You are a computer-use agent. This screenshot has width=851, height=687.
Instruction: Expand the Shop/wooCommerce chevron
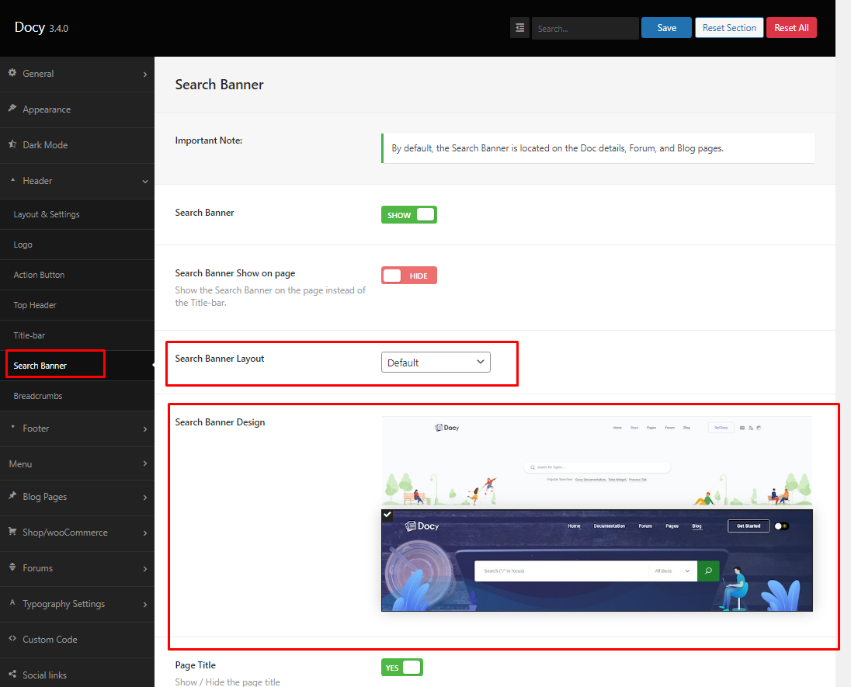click(145, 533)
